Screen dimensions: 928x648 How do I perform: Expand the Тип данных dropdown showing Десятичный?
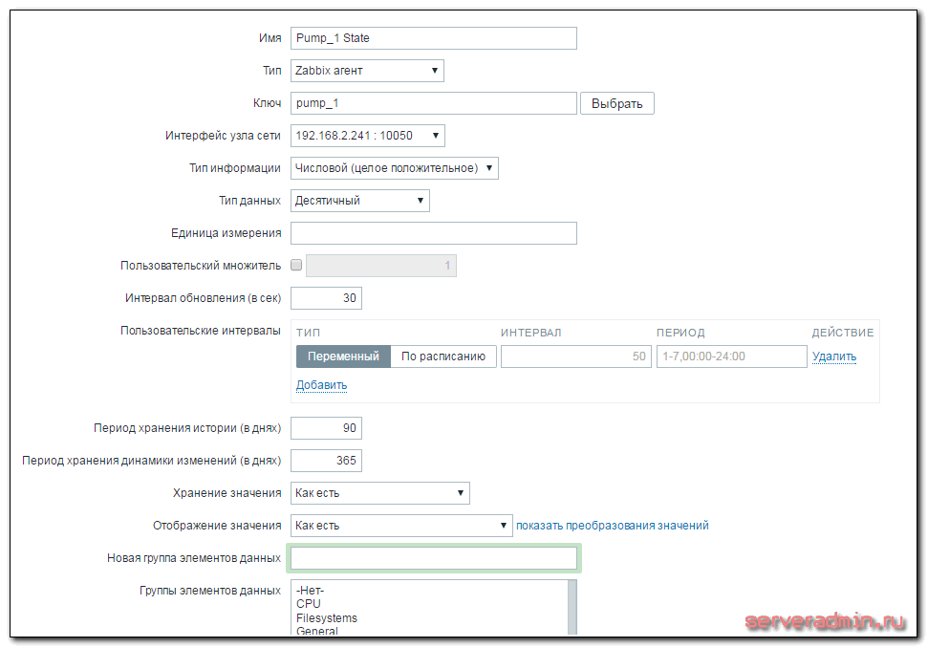[359, 201]
